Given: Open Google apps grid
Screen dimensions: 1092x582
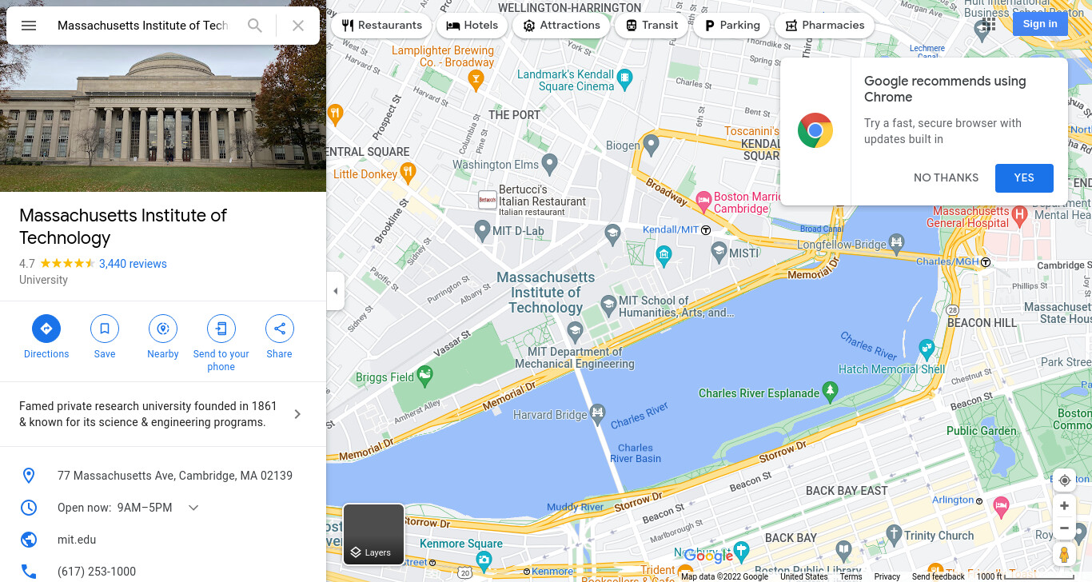Looking at the screenshot, I should point(989,24).
